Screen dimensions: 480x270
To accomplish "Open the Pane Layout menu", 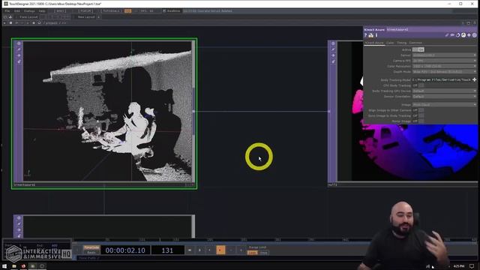I will tap(28, 16).
